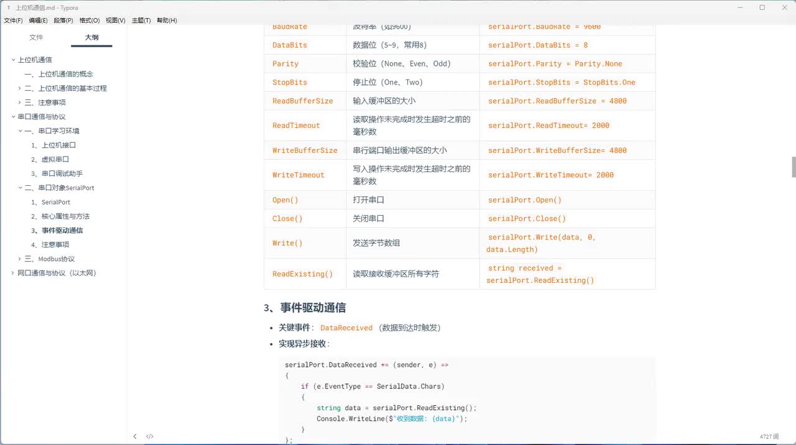
Task: Click 串行端口输出缓冲区的大小 cell
Action: tap(413, 150)
